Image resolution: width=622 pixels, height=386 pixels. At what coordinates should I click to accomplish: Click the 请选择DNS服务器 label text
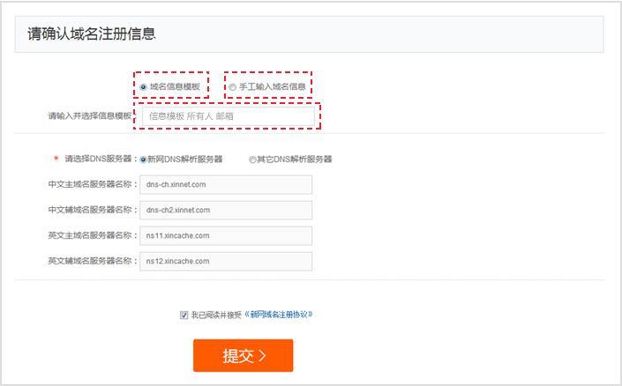pos(100,160)
